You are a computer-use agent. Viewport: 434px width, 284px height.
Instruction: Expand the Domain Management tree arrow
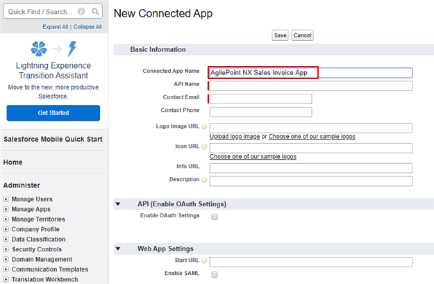click(6, 260)
